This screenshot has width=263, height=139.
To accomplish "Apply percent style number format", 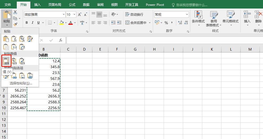I will (166, 23).
